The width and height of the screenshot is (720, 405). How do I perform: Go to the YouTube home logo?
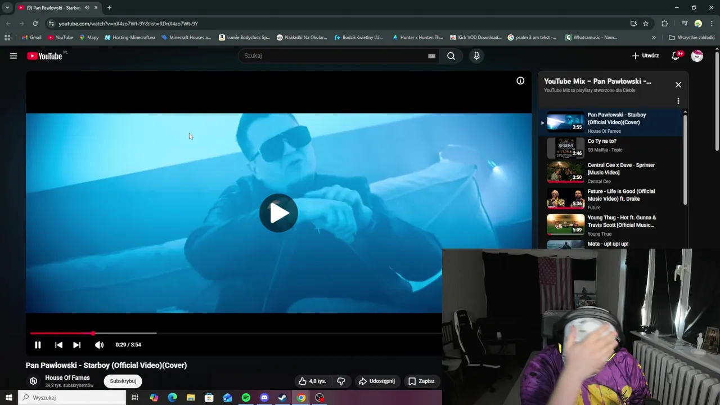click(44, 56)
